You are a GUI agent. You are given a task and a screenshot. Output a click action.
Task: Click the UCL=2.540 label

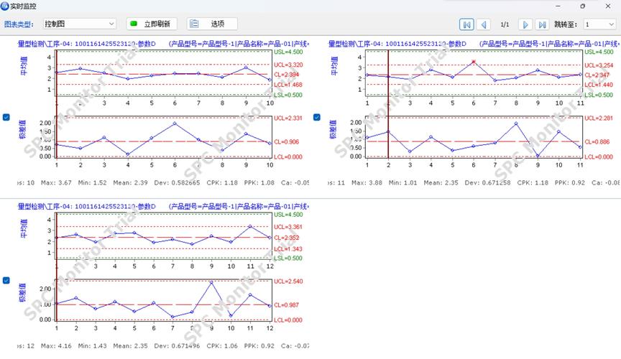point(288,281)
